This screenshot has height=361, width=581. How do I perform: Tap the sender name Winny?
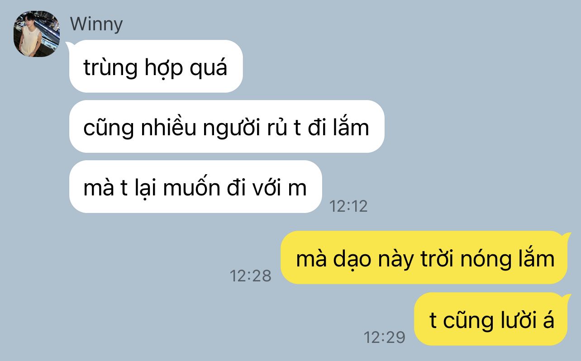click(x=96, y=24)
